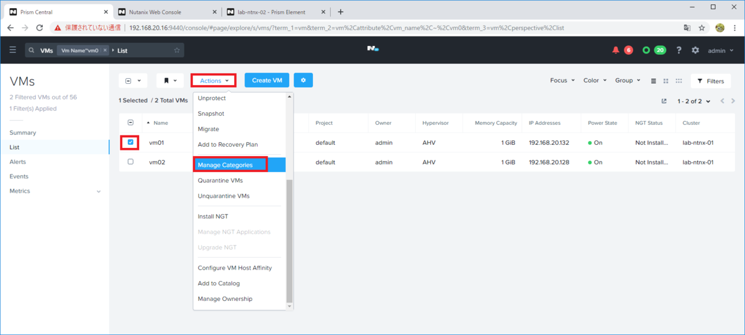
Task: Check the vm02 row checkbox
Action: 130,162
